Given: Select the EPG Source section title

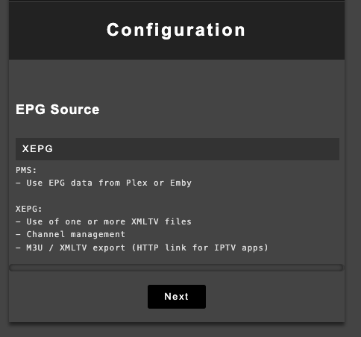Looking at the screenshot, I should [57, 110].
